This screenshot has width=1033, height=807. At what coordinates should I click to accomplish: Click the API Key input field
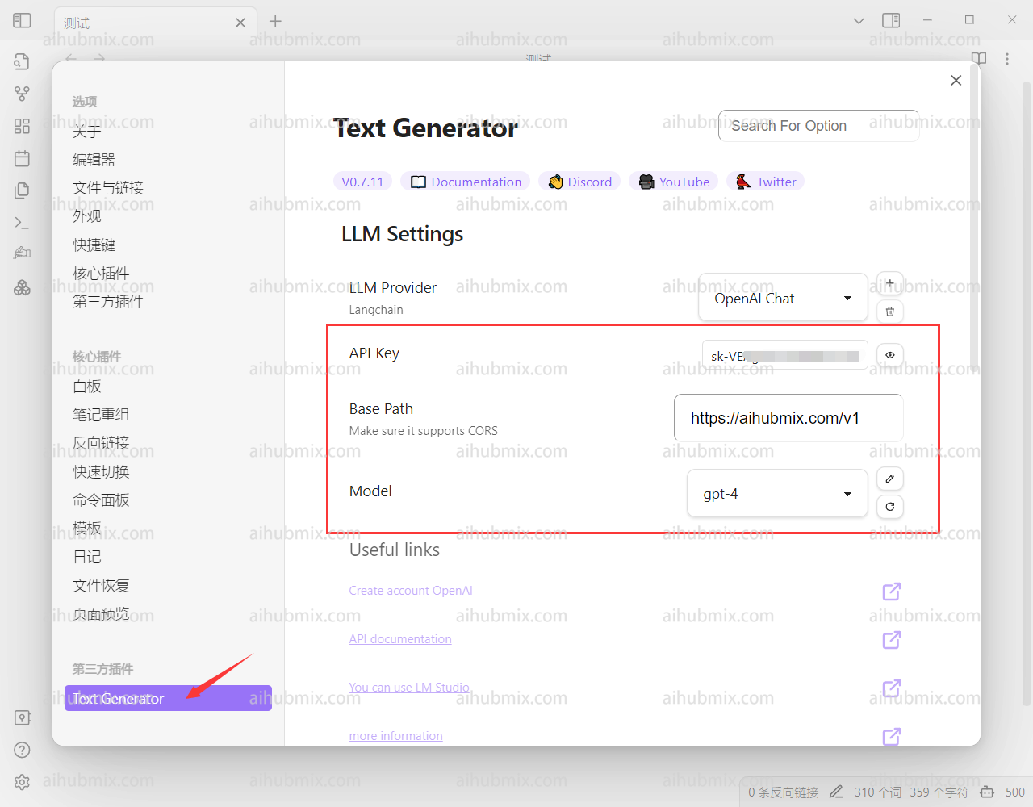[785, 355]
